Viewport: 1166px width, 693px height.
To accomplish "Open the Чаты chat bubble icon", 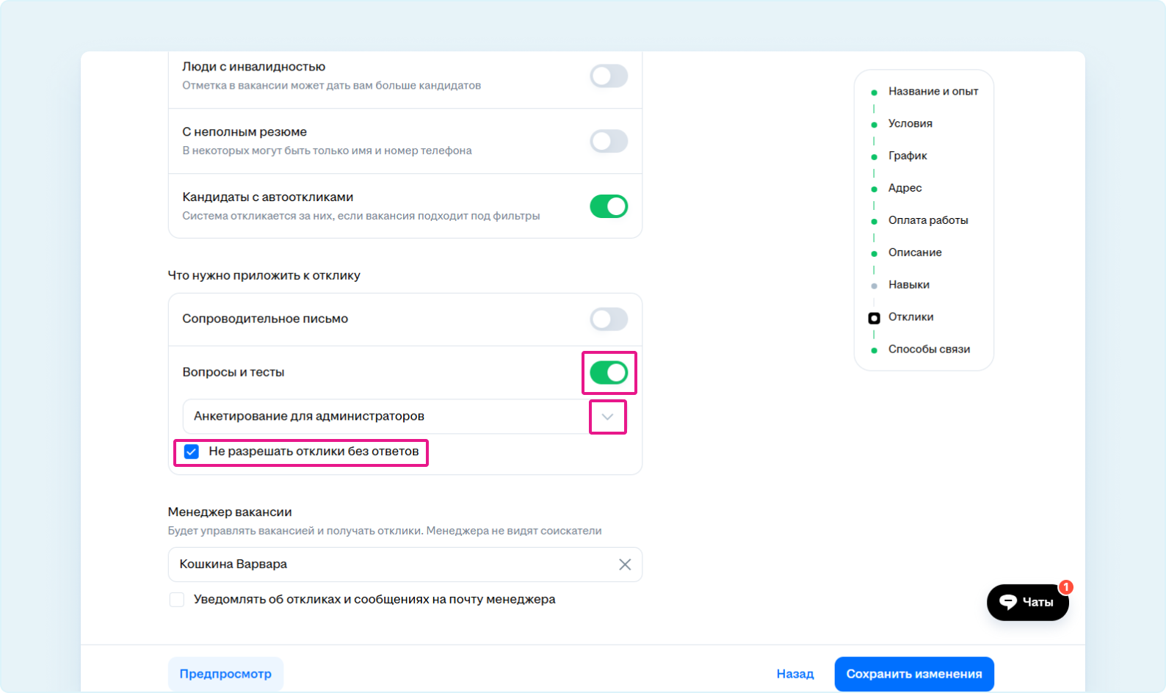I will pyautogui.click(x=1009, y=602).
